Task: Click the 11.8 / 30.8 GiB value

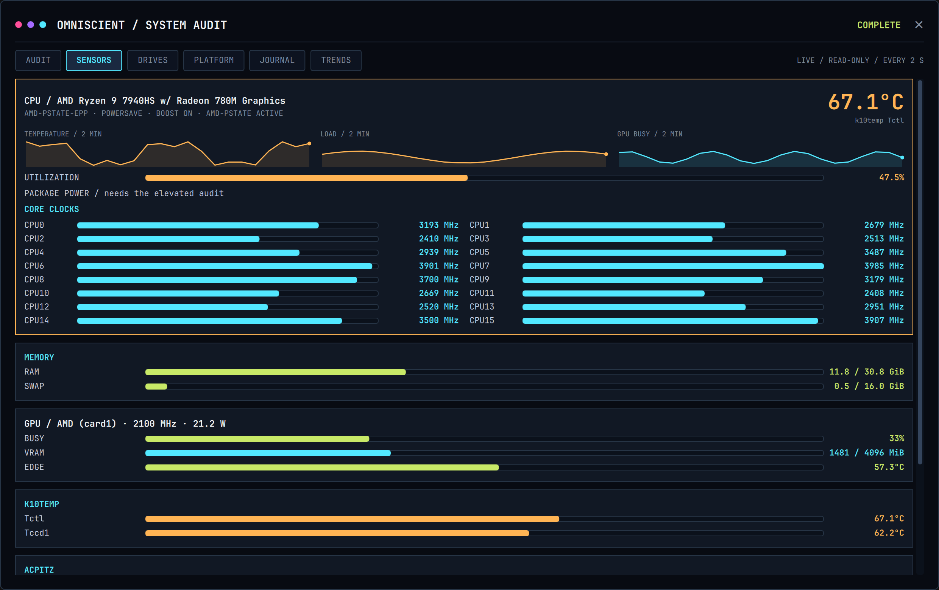Action: [x=866, y=372]
